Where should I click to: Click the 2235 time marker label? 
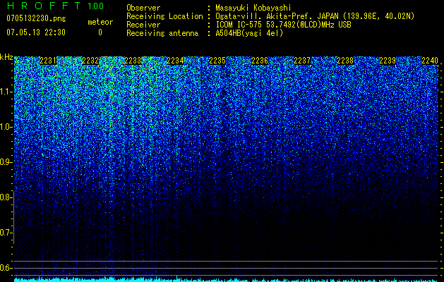(217, 61)
